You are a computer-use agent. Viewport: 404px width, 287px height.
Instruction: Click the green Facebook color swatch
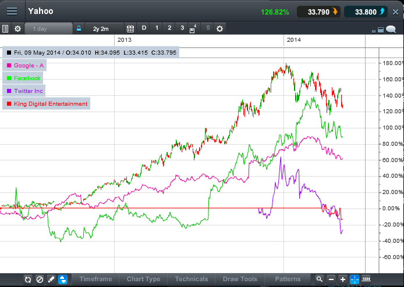click(9, 78)
